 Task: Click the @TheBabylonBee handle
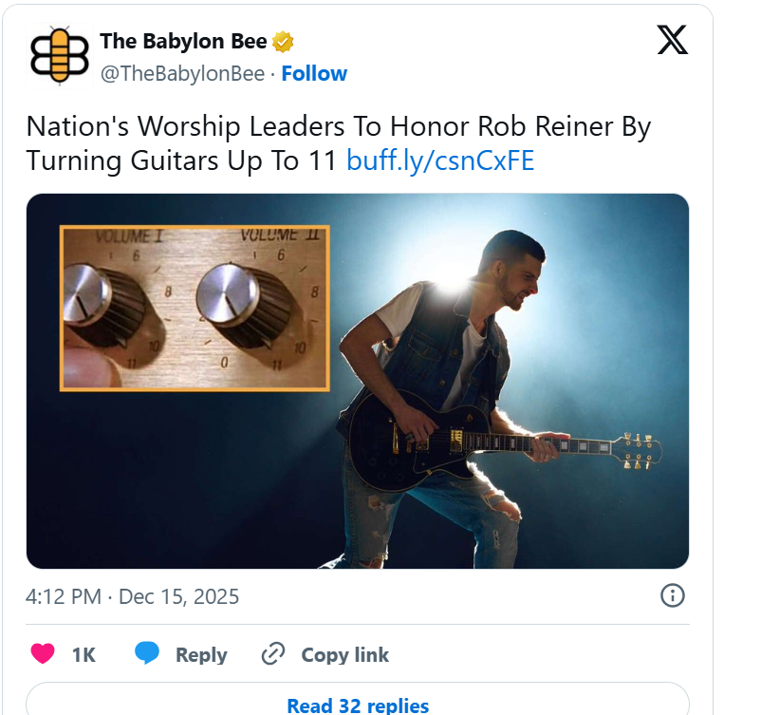pyautogui.click(x=182, y=74)
